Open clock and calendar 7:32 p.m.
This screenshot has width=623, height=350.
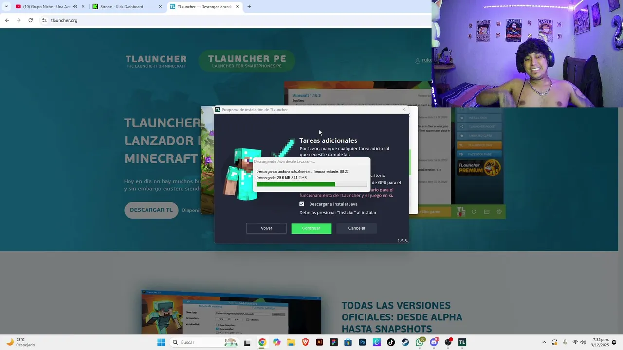(x=600, y=342)
